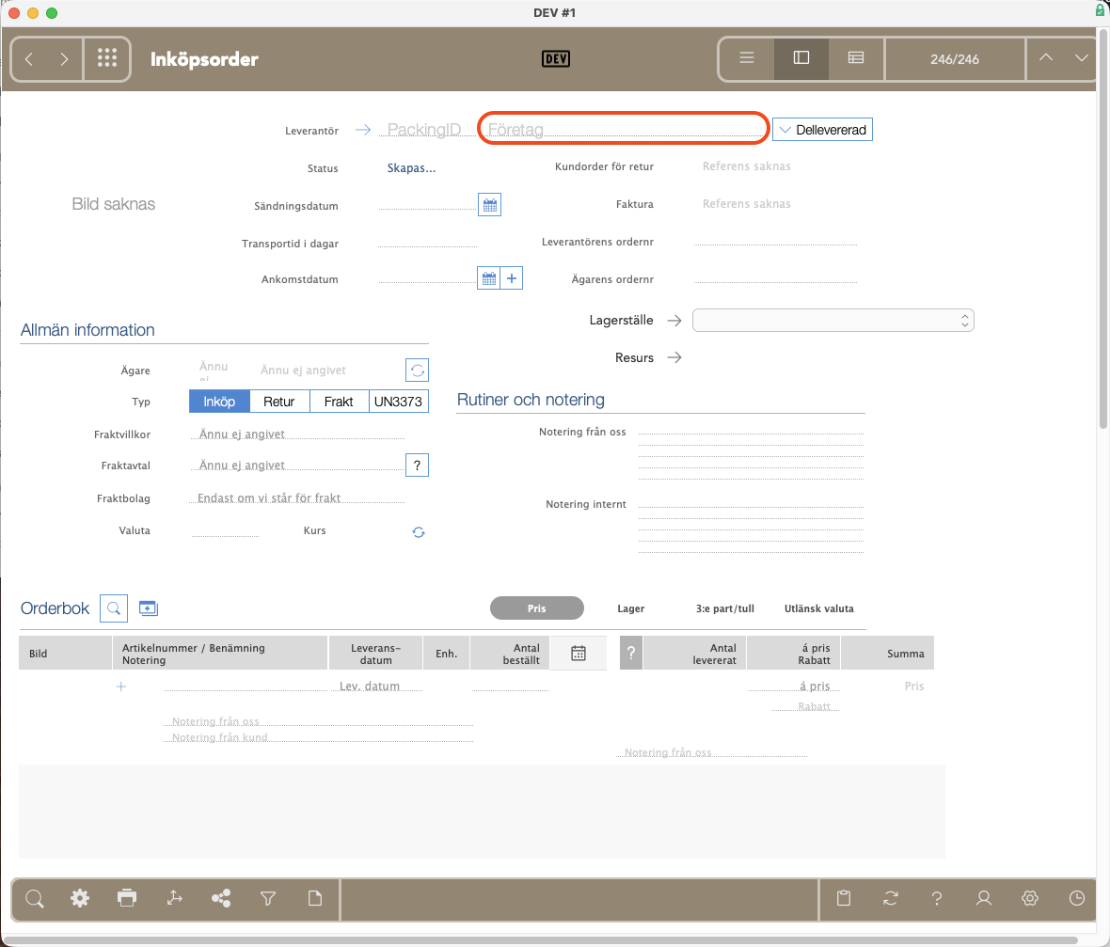1110x947 pixels.
Task: Select Frakt order type
Action: point(339,402)
